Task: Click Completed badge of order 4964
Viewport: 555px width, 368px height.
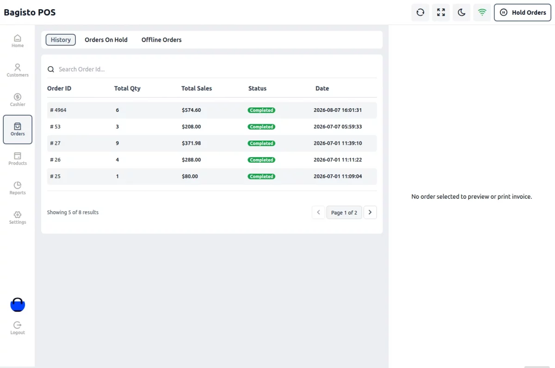Action: [x=261, y=110]
